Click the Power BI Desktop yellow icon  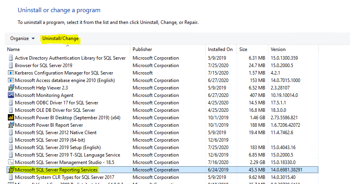[11, 117]
